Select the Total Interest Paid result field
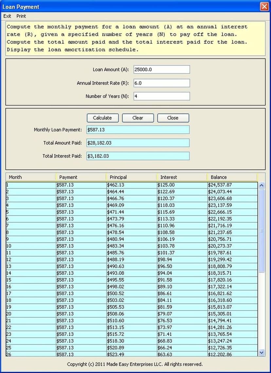Image resolution: width=271 pixels, height=373 pixels. click(x=138, y=156)
